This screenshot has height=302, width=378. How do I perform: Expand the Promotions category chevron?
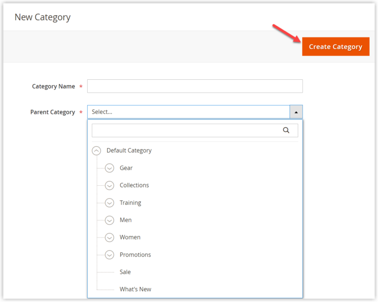(109, 255)
